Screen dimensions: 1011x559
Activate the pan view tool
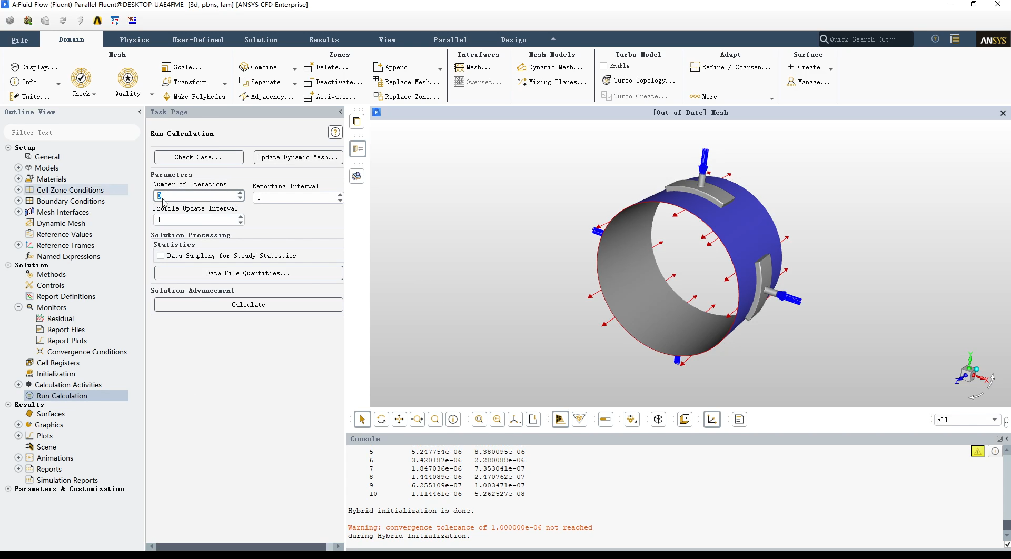coord(399,420)
